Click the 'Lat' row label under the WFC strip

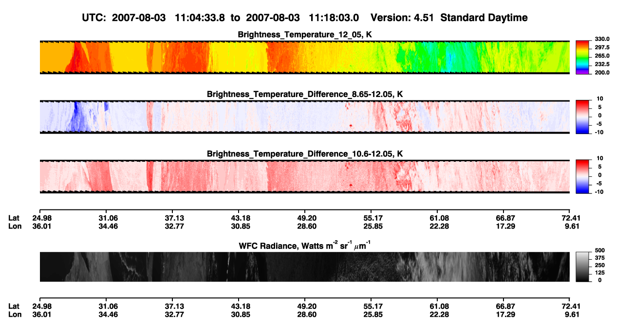(x=14, y=306)
